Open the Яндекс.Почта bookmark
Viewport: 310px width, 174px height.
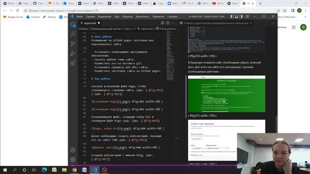(13, 17)
